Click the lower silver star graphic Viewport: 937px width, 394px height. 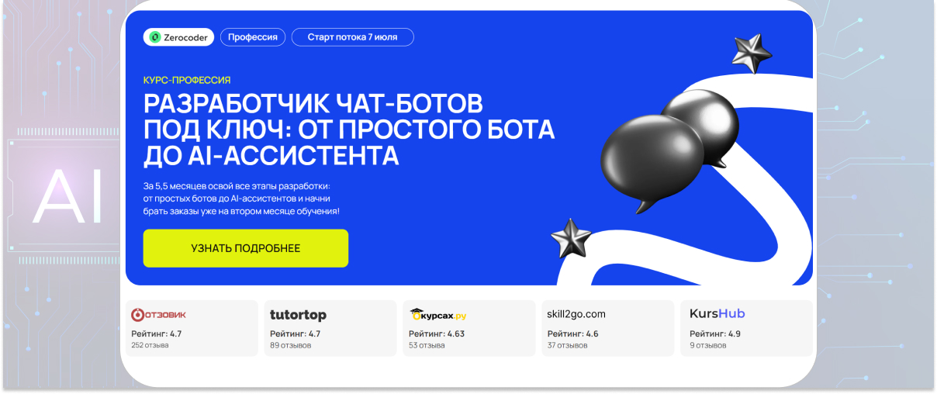(x=572, y=237)
